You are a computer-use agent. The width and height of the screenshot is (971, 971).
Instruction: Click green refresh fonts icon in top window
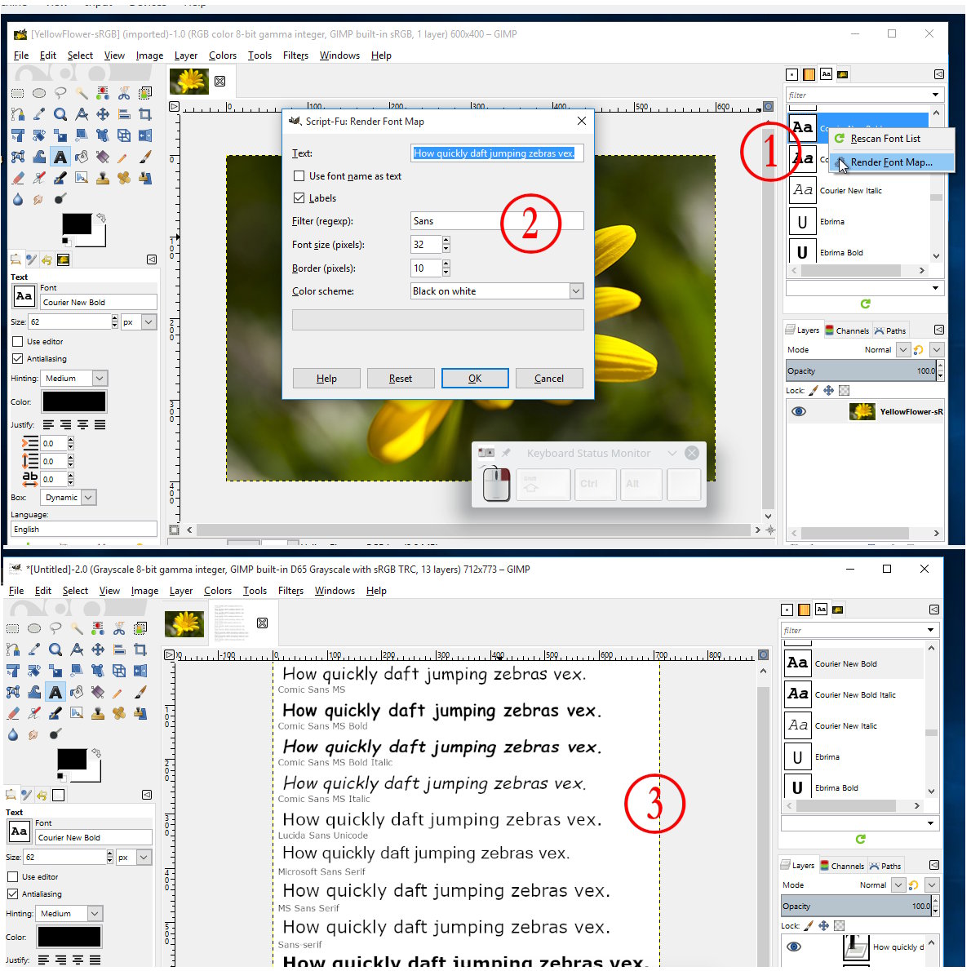tap(865, 304)
